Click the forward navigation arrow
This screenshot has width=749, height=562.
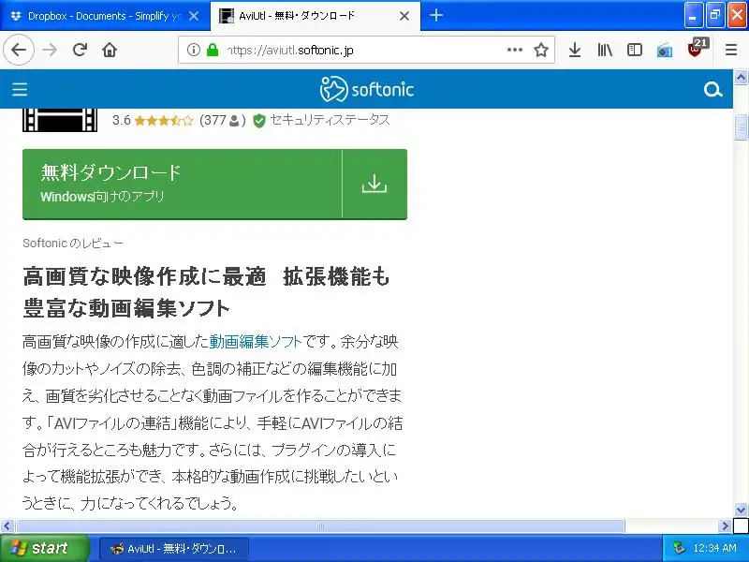pyautogui.click(x=50, y=50)
